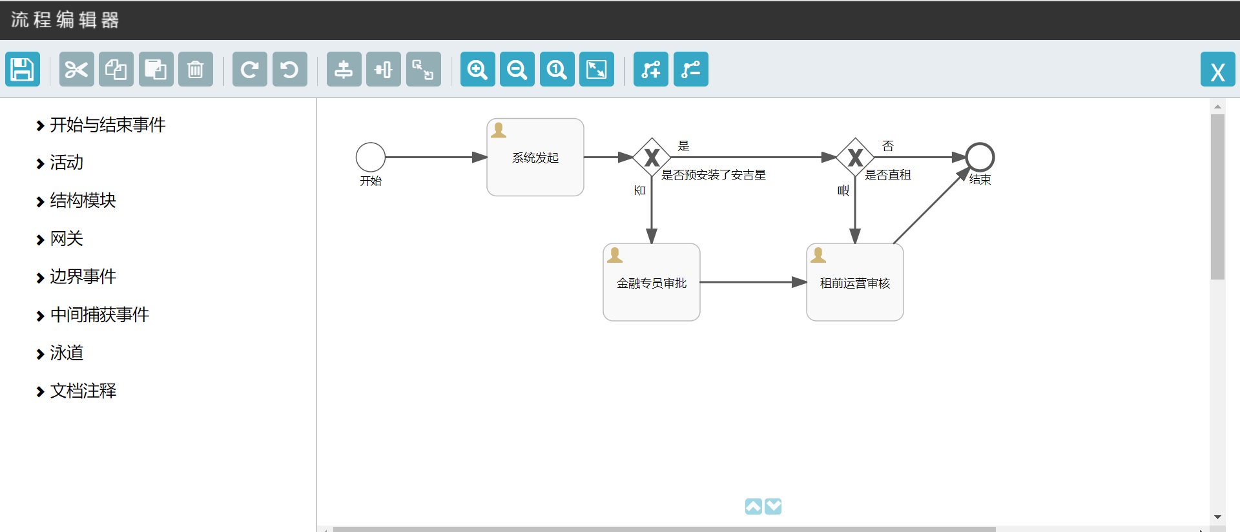Screen dimensions: 1240x532
Task: Expand the 文档注释 palette group
Action: click(x=77, y=391)
